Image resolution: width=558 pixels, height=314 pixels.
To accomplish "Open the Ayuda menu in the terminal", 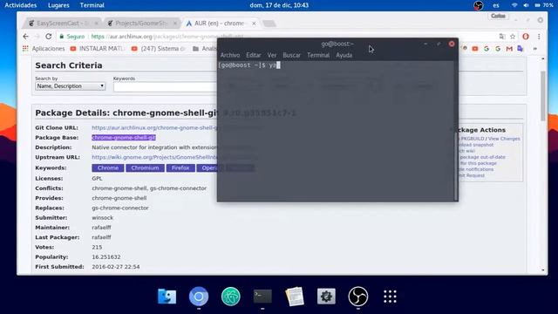I will [344, 55].
